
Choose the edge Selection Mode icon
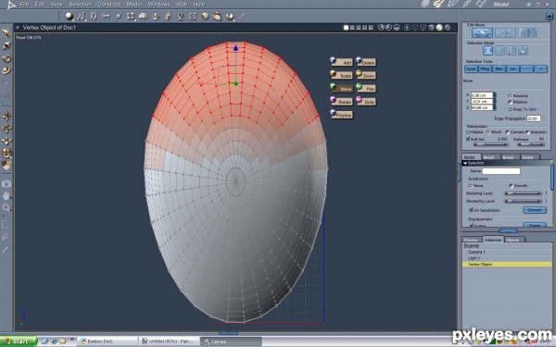[512, 51]
